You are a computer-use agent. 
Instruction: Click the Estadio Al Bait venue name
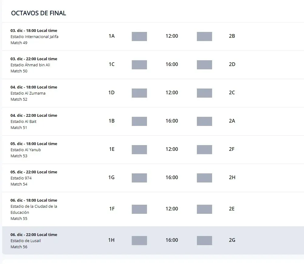(x=23, y=122)
